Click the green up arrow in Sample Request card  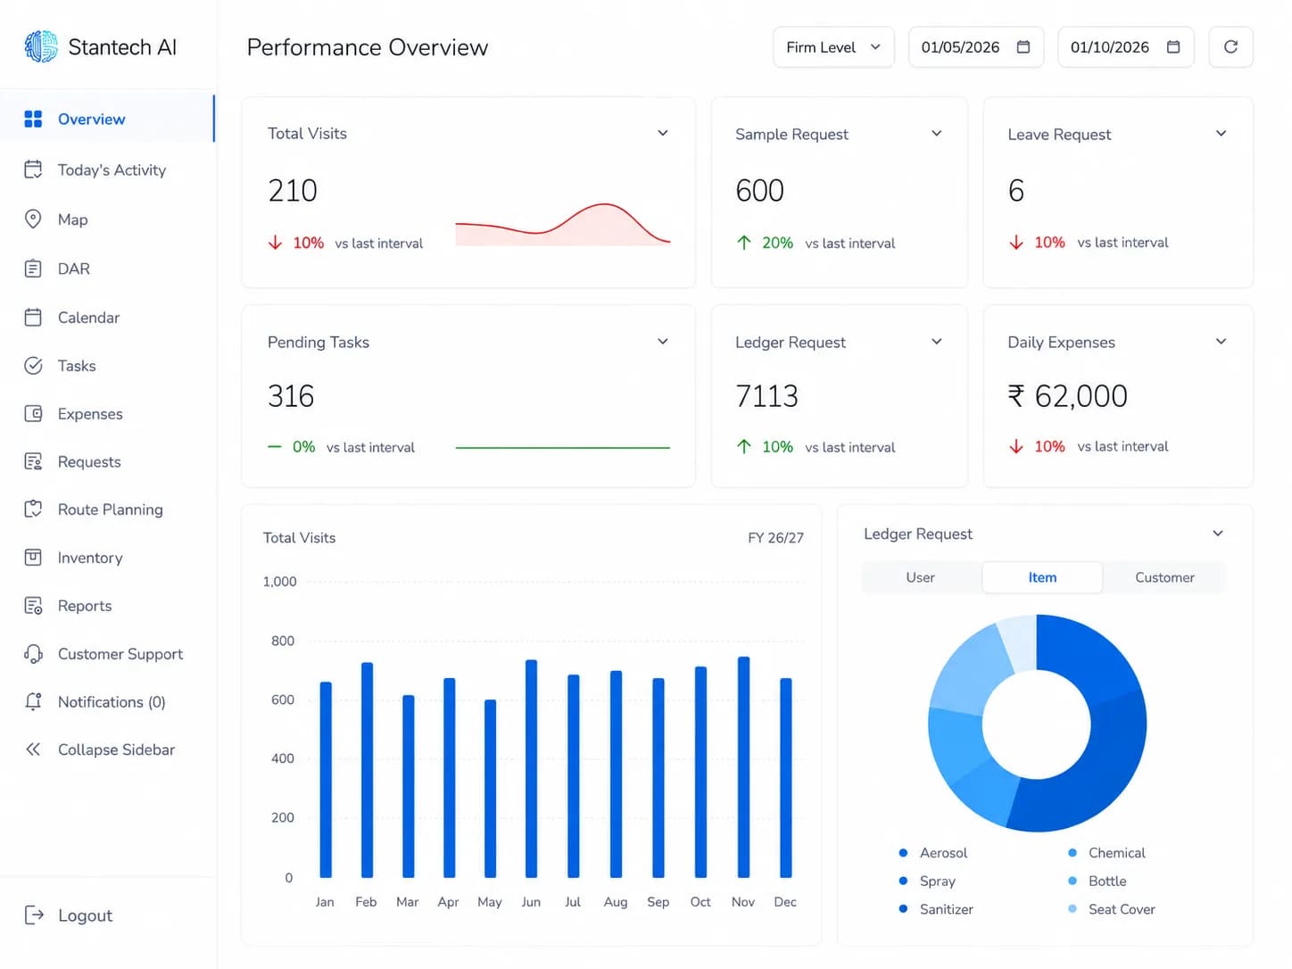pos(744,243)
